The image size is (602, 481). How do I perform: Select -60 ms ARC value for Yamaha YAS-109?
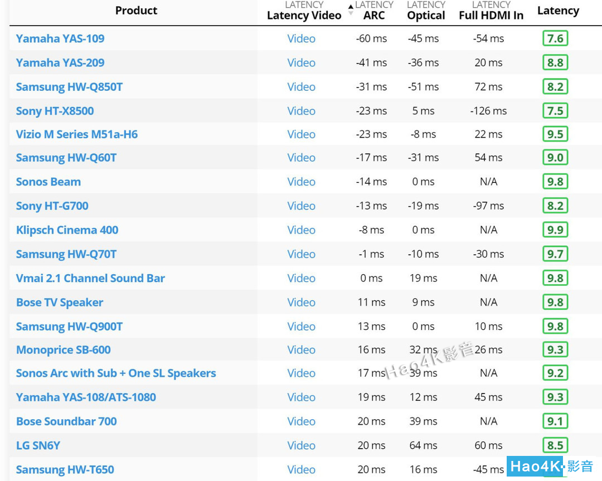click(371, 38)
